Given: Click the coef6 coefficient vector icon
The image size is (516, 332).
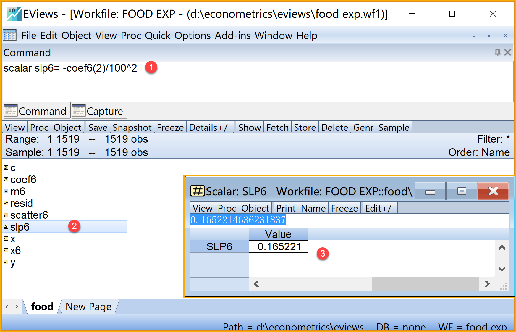Looking at the screenshot, I should point(6,180).
